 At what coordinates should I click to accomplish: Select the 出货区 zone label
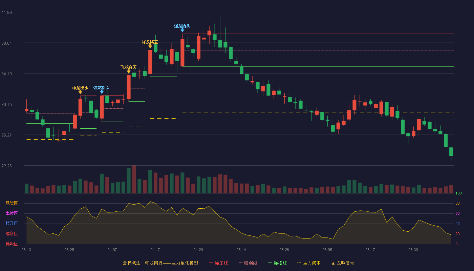(12, 213)
